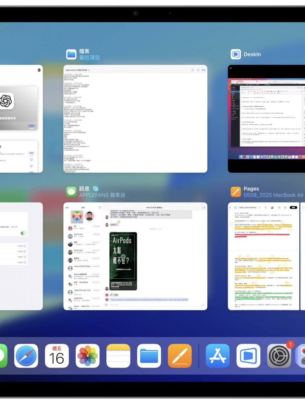The height and width of the screenshot is (404, 305).
Task: Tap the DeskIn icon above its card
Action: pos(236,54)
